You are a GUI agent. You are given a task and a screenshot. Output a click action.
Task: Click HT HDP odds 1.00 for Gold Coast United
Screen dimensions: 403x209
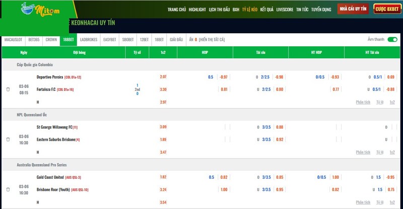click(x=335, y=177)
